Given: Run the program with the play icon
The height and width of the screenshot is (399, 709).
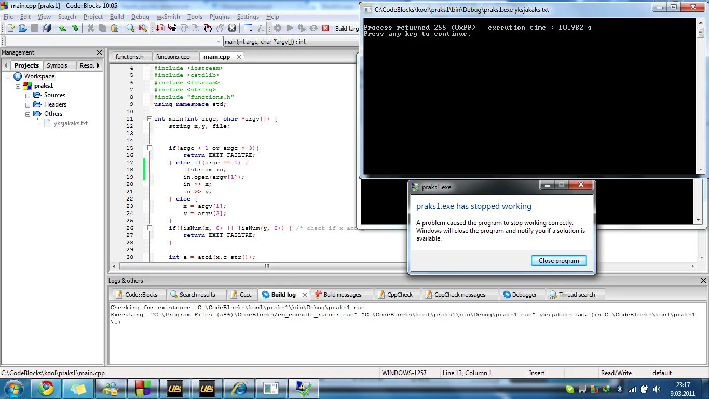Looking at the screenshot, I should click(290, 28).
